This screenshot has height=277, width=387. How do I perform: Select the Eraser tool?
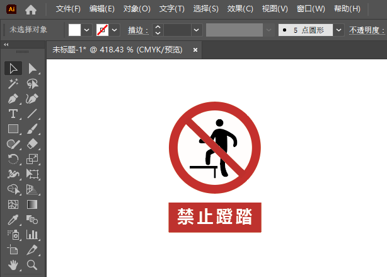point(32,144)
